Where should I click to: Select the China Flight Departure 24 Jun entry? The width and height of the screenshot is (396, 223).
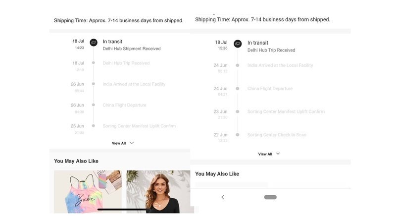coord(270,89)
